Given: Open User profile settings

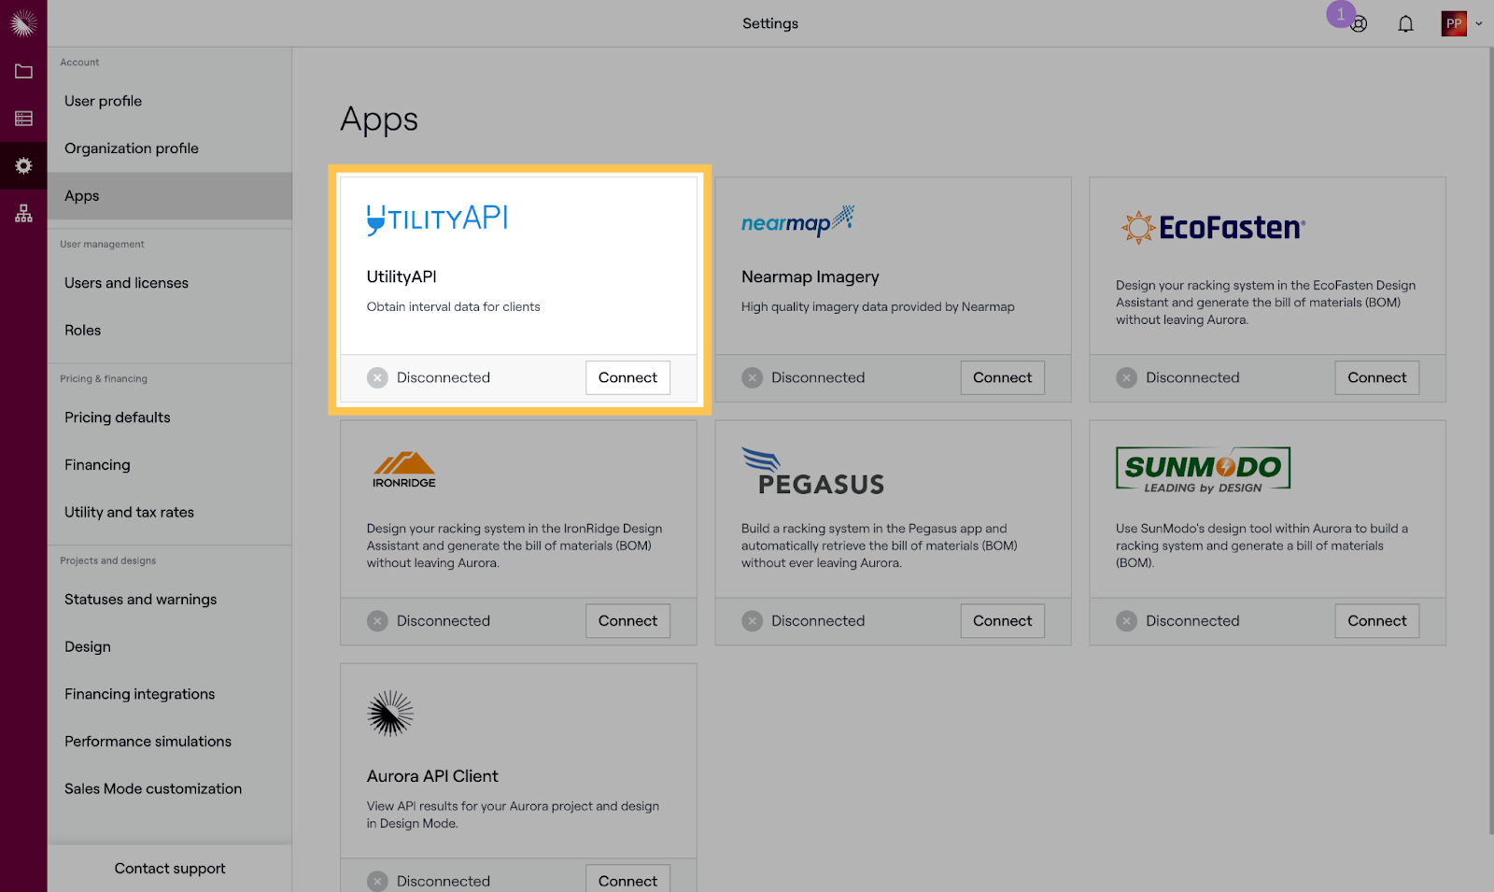Looking at the screenshot, I should click(103, 101).
